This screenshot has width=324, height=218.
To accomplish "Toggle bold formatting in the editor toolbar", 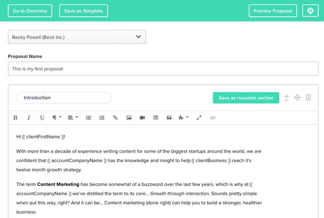I will pyautogui.click(x=15, y=118).
